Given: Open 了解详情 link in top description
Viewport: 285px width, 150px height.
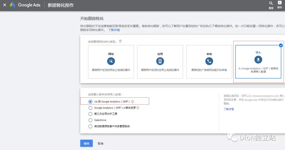Looking at the screenshot, I should pos(114,30).
